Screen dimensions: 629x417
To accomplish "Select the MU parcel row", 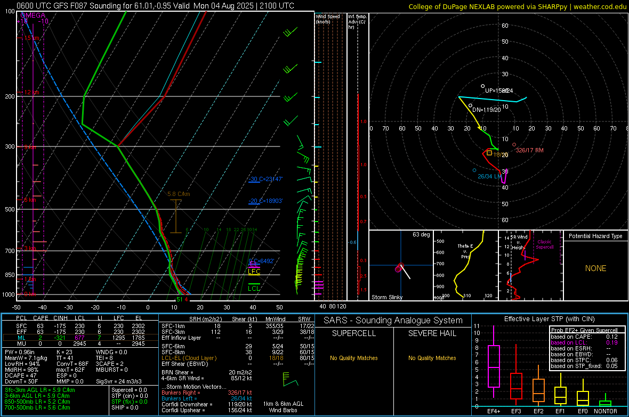I will click(80, 344).
